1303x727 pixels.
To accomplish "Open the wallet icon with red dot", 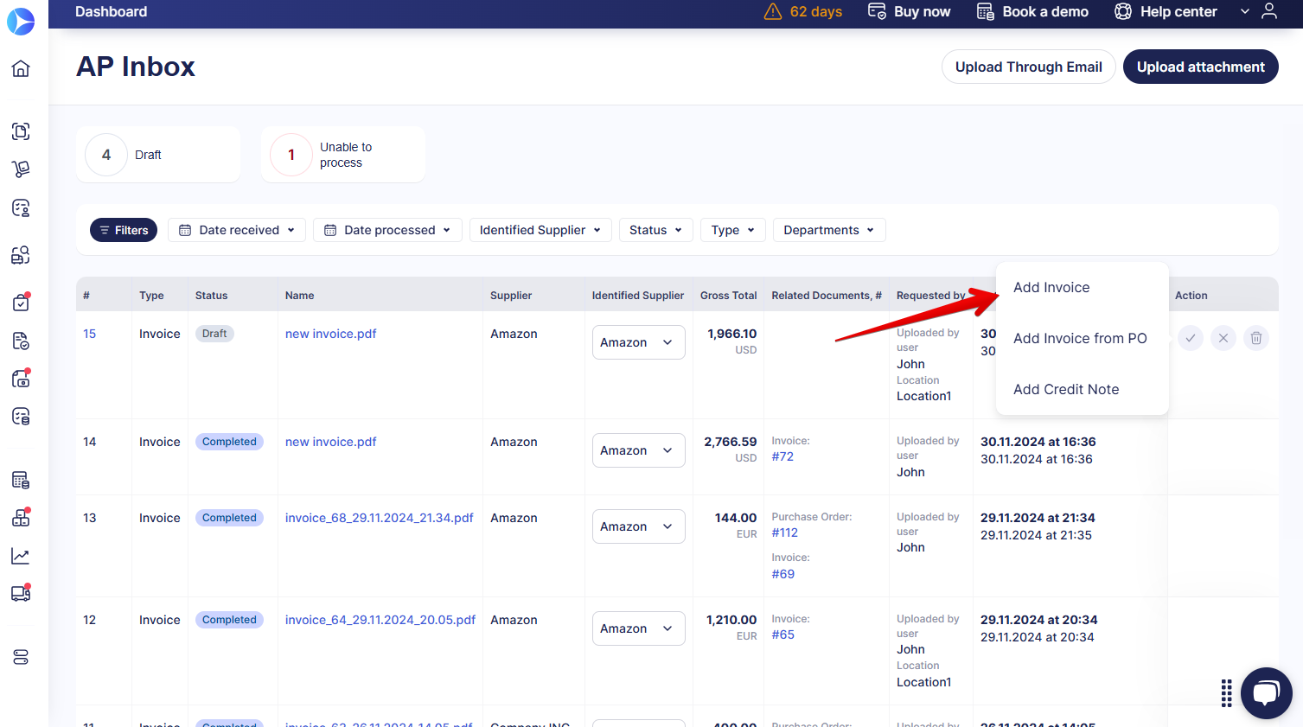I will click(21, 379).
